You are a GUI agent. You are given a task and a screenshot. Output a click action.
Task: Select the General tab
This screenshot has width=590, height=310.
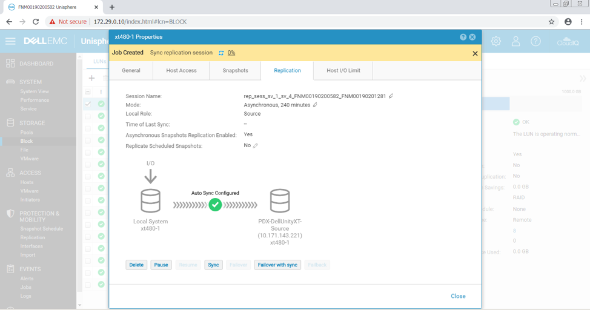point(131,71)
